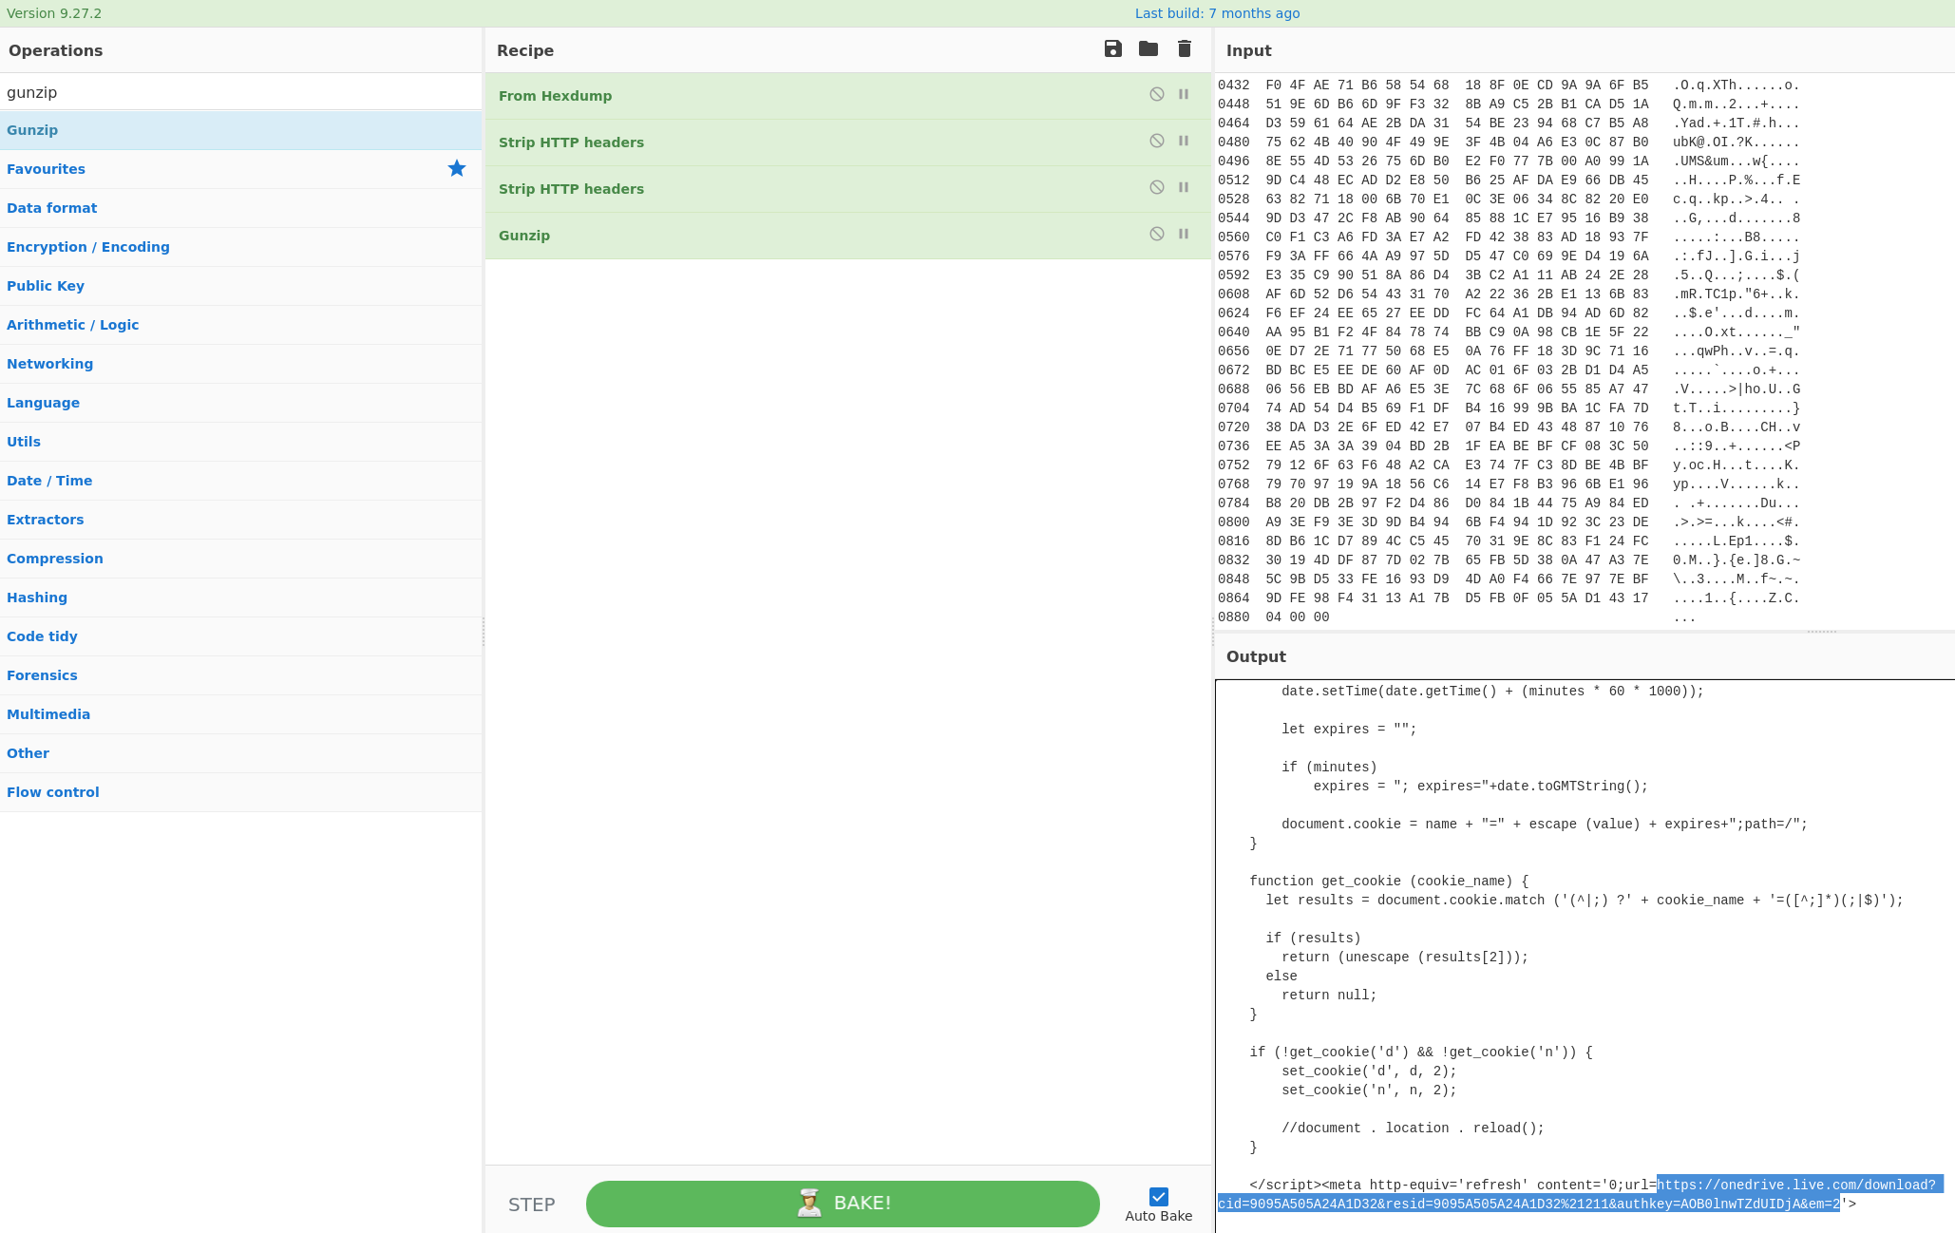
Task: Select the From Hexdump recipe step
Action: pos(848,96)
